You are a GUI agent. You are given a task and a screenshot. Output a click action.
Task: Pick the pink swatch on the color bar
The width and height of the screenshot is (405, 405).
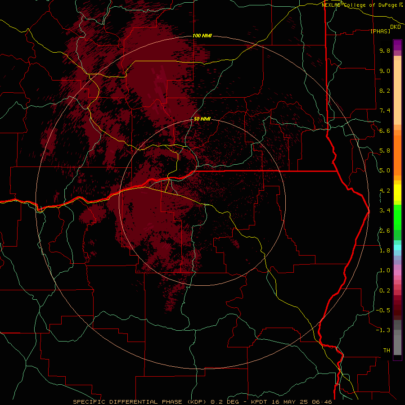[397, 273]
